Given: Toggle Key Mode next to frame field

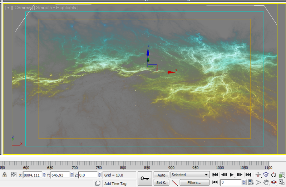Looking at the screenshot, I should 216,183.
